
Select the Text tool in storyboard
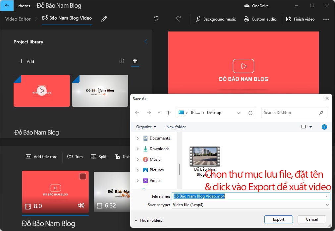(x=122, y=157)
